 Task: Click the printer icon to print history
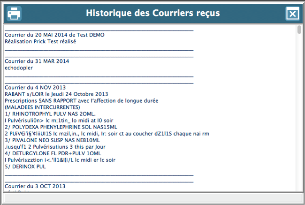[14, 14]
